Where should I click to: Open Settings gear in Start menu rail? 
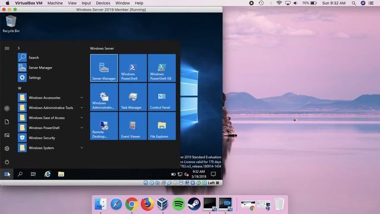(x=7, y=149)
